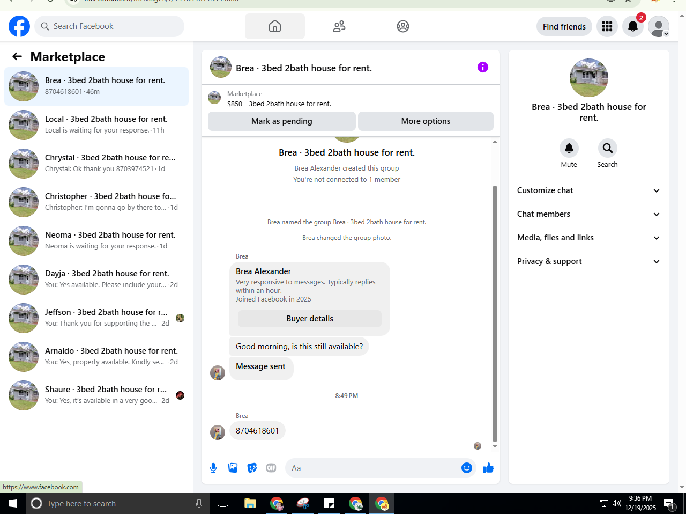The width and height of the screenshot is (686, 514).
Task: Open the Friends tab icon
Action: point(339,26)
